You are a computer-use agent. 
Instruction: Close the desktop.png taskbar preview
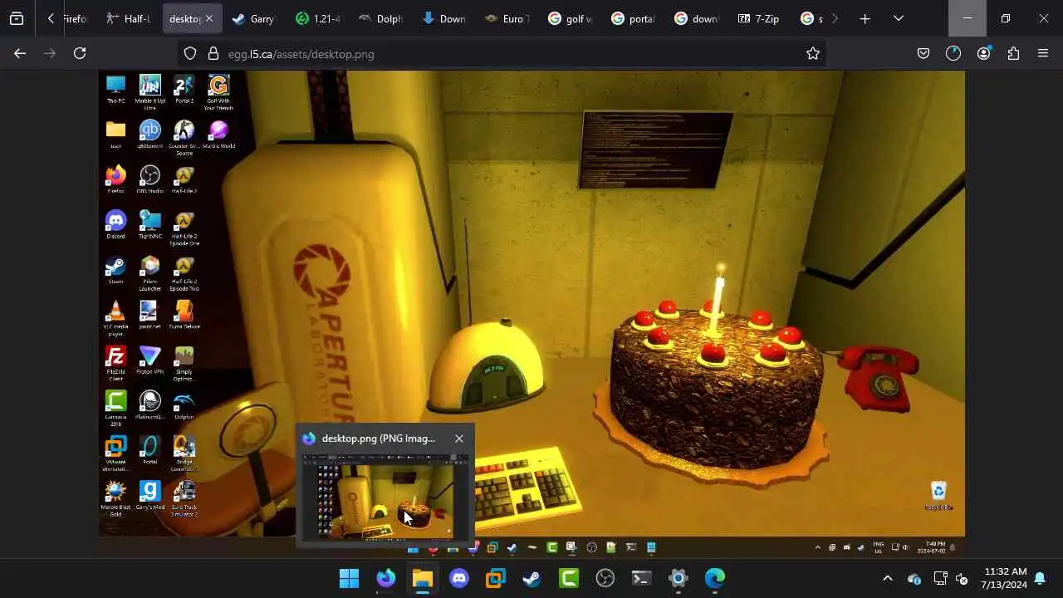coord(459,439)
